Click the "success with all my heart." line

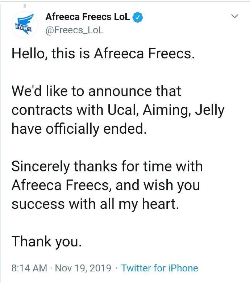pyautogui.click(x=95, y=203)
